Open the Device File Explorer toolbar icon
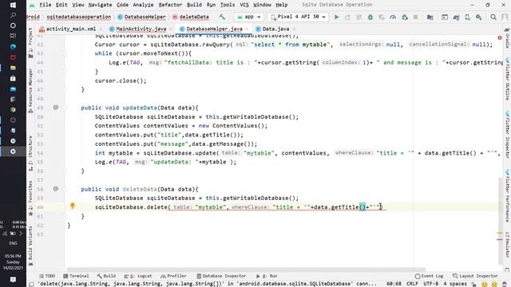This screenshot has height=287, width=511. pos(445,17)
